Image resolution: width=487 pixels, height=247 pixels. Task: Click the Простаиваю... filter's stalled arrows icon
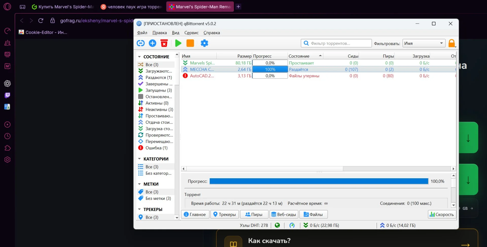tap(141, 116)
